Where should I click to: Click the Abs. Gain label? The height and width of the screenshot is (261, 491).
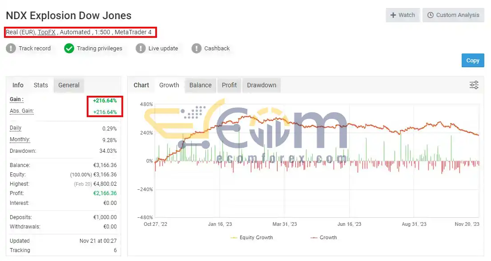coord(22,111)
